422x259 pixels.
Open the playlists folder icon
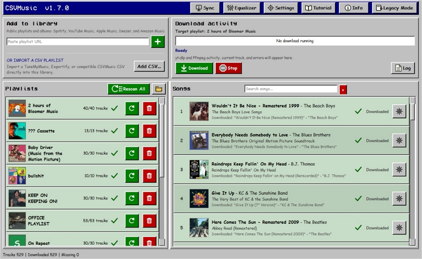coord(159,88)
